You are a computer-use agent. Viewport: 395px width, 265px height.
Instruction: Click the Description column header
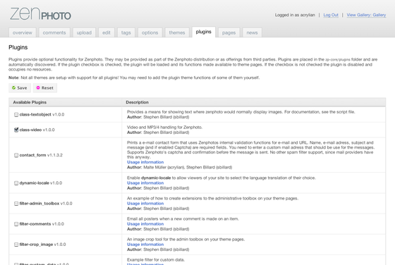137,102
